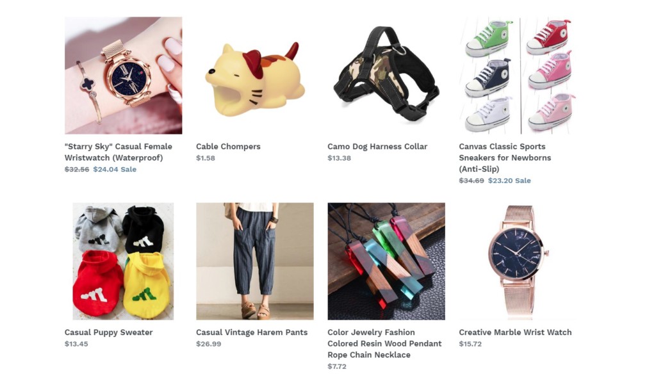Open Canvas Classic Sports Sneakers for Newborns link

tap(505, 158)
